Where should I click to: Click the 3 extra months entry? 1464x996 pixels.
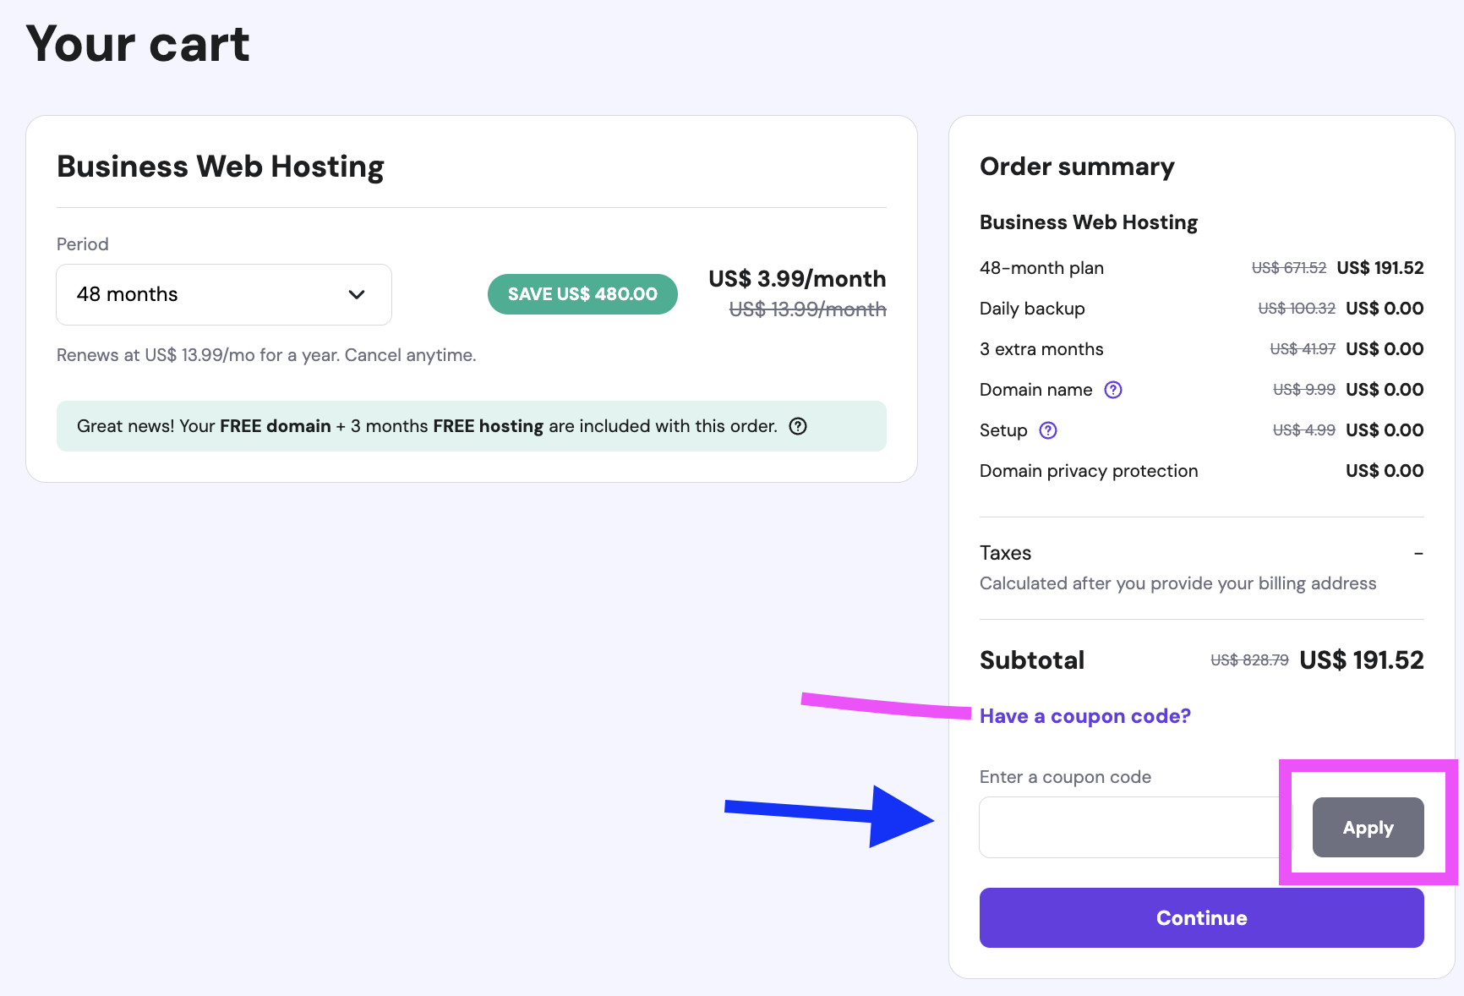point(1041,348)
